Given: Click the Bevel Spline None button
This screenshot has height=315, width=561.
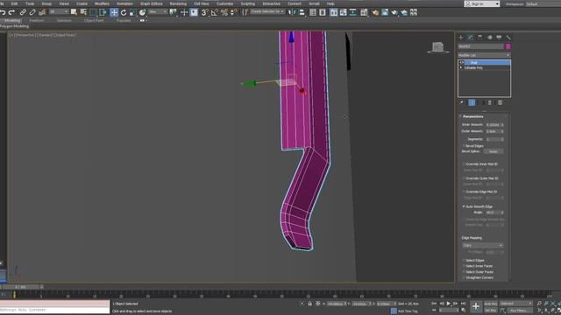Looking at the screenshot, I should click(494, 151).
